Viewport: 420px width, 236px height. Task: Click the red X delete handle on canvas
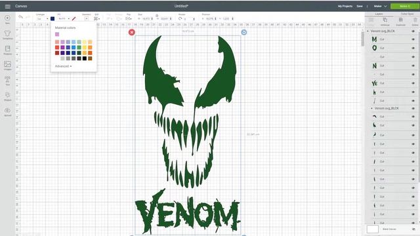(131, 32)
